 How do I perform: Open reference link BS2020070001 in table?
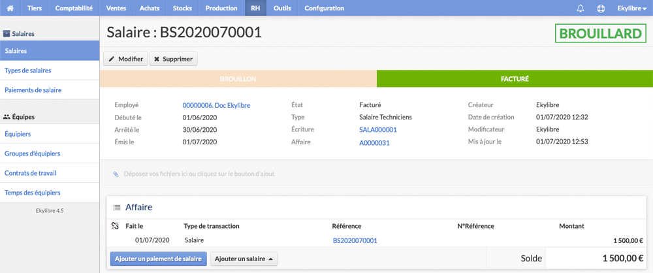355,240
